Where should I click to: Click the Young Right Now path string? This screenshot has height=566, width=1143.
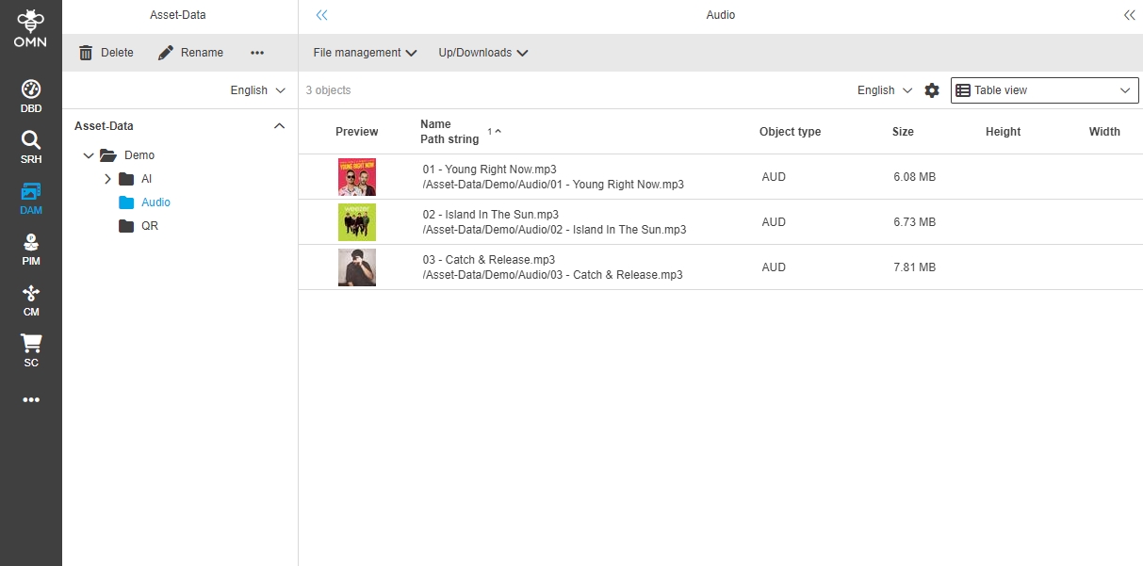553,185
